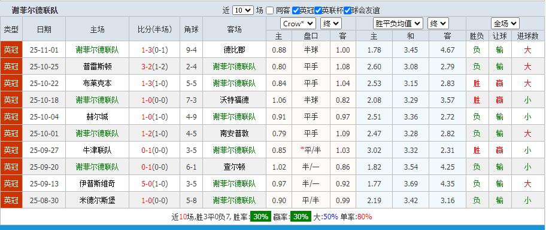Click the 比分(半场) column header
This screenshot has width=546, height=230.
154,29
